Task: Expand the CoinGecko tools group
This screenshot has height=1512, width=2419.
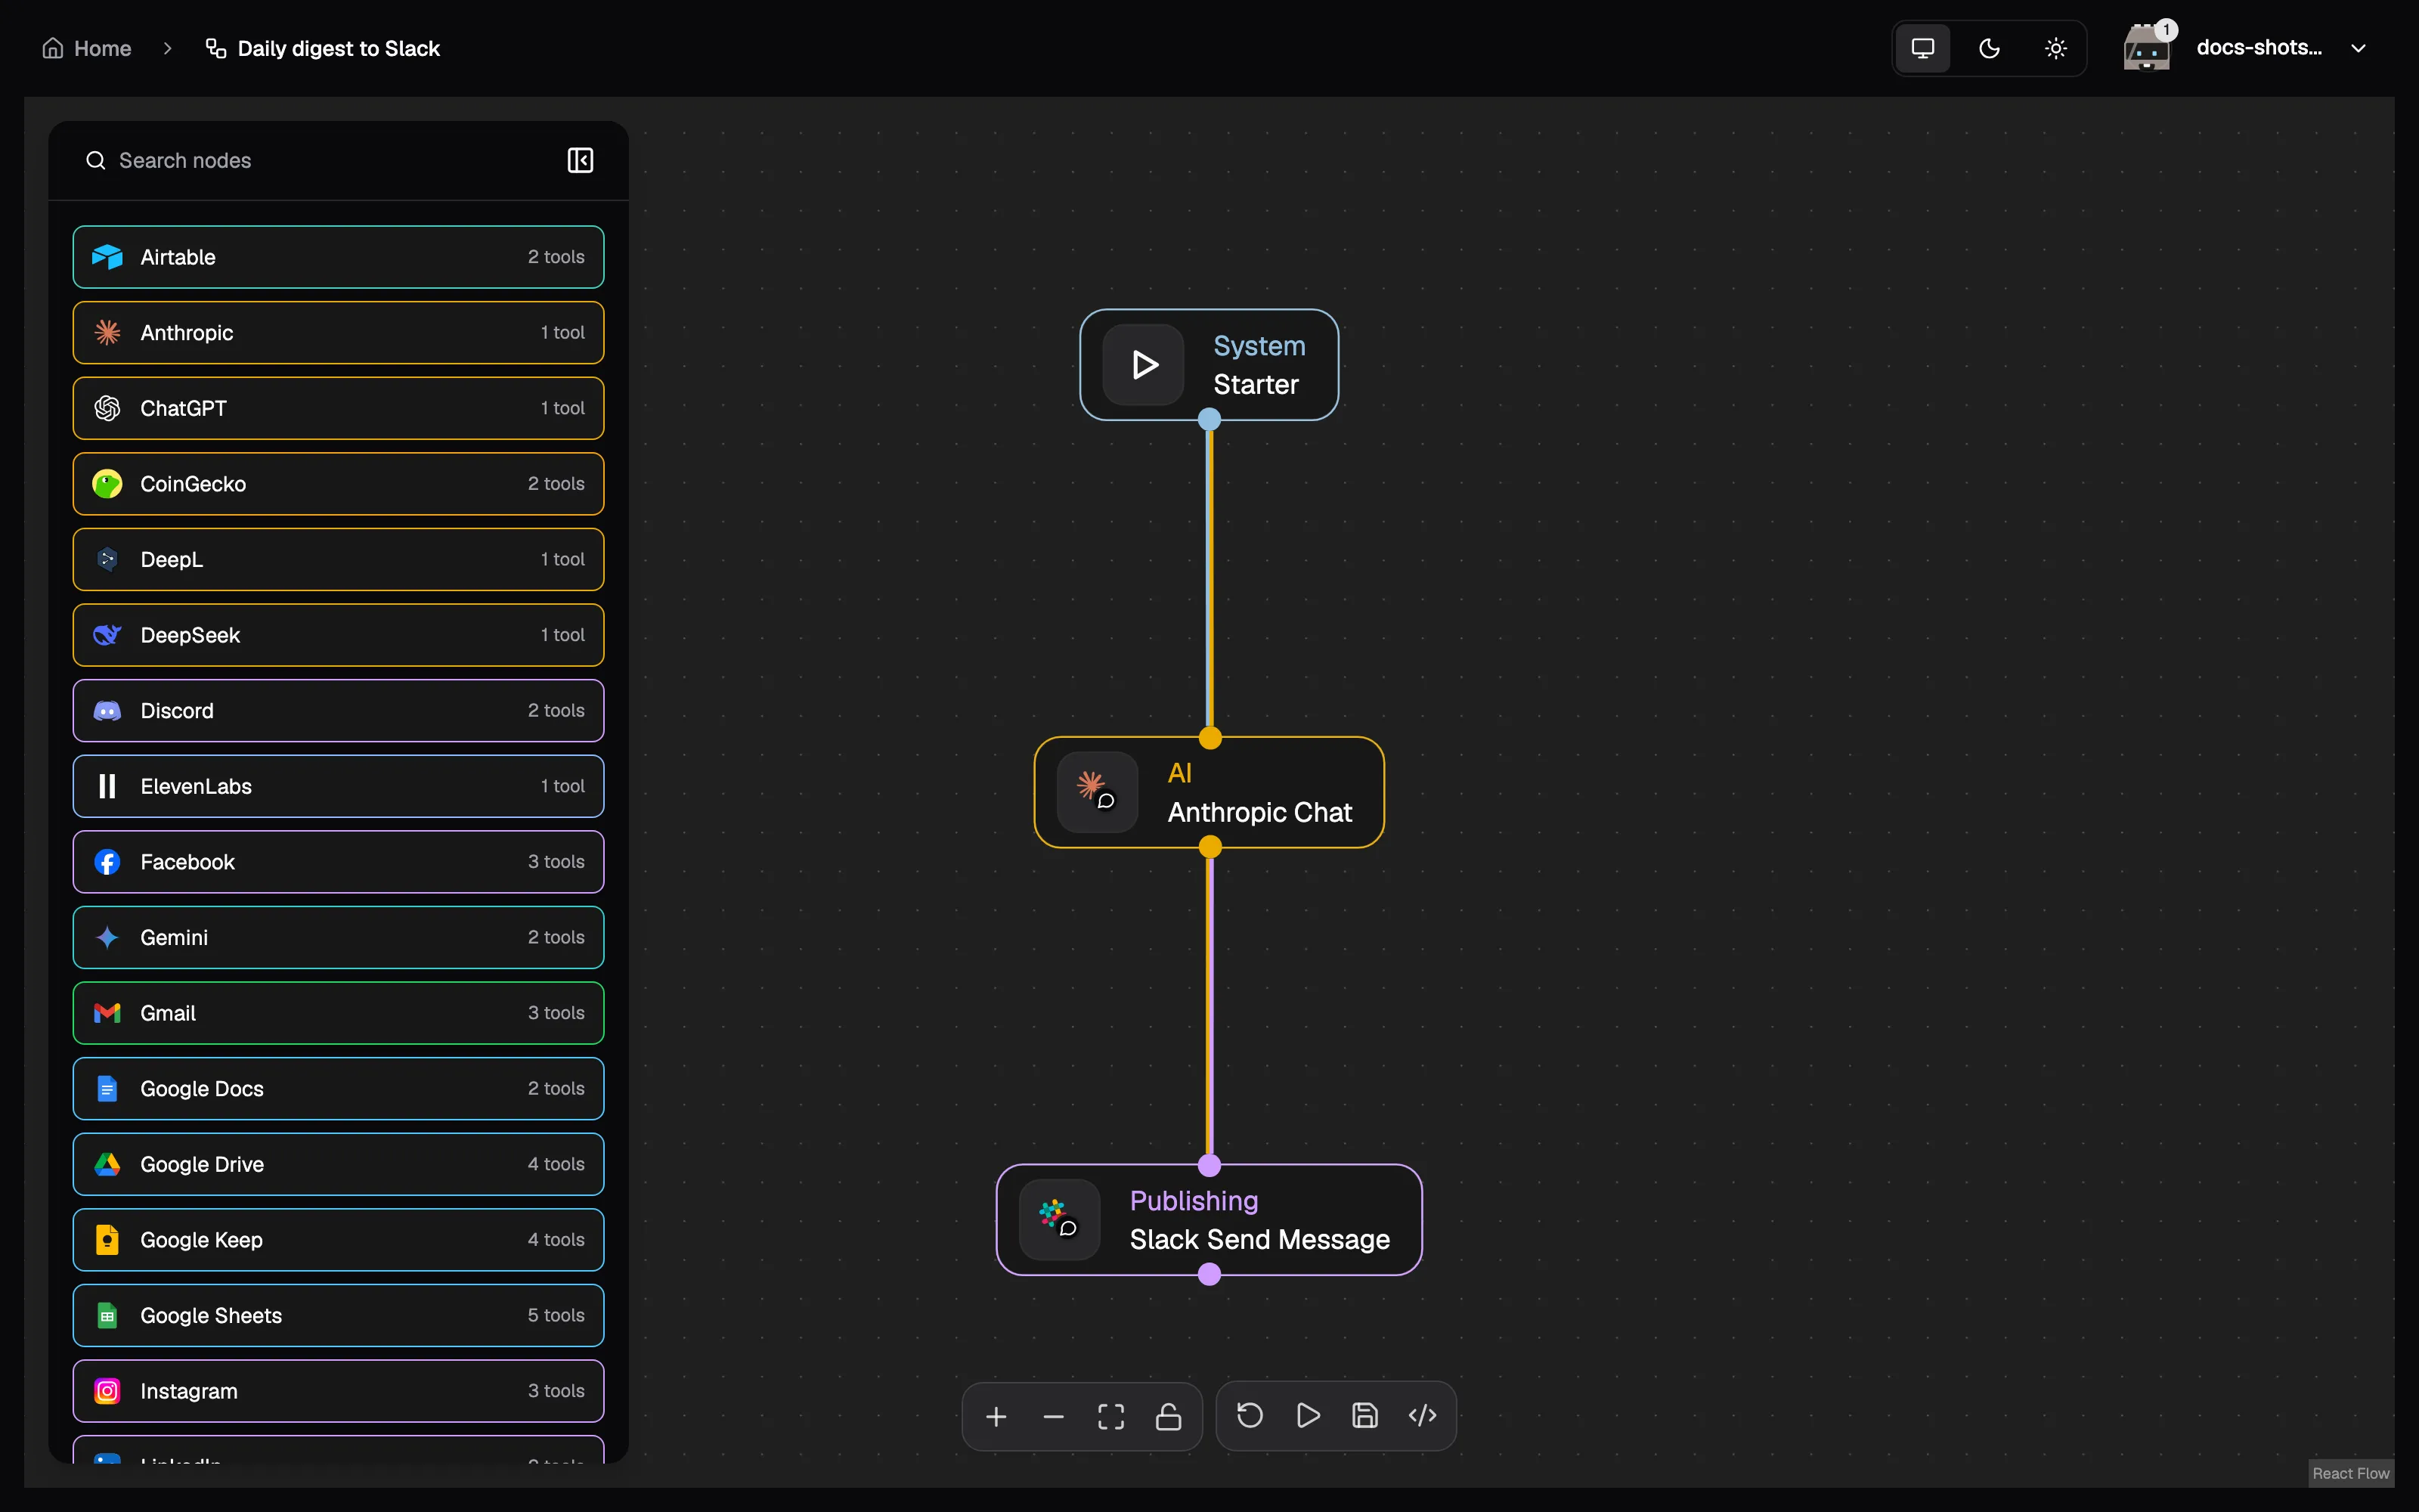Action: point(338,484)
